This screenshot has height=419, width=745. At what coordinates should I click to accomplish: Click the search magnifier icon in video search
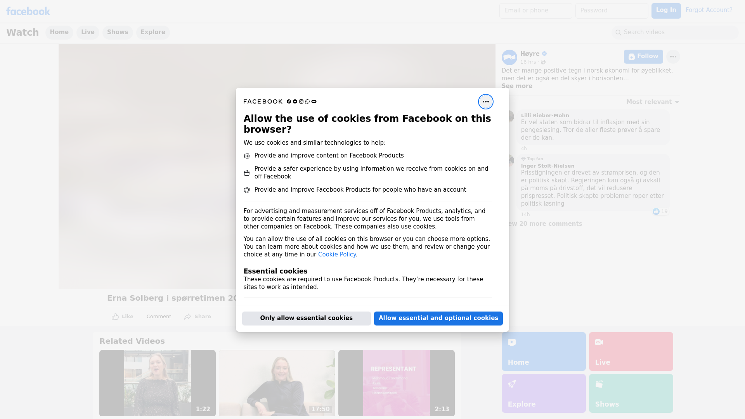pos(619,33)
